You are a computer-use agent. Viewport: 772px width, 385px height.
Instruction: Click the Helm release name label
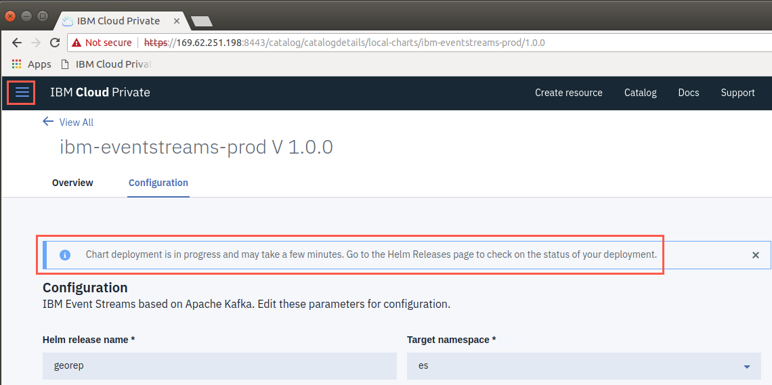(89, 340)
